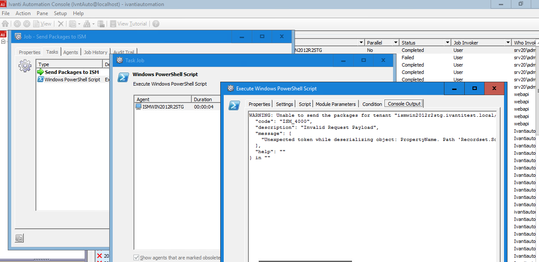Image resolution: width=539 pixels, height=262 pixels.
Task: Switch to the Console Output tab
Action: [403, 103]
